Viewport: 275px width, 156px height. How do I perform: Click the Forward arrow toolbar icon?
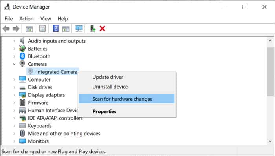tap(16, 29)
